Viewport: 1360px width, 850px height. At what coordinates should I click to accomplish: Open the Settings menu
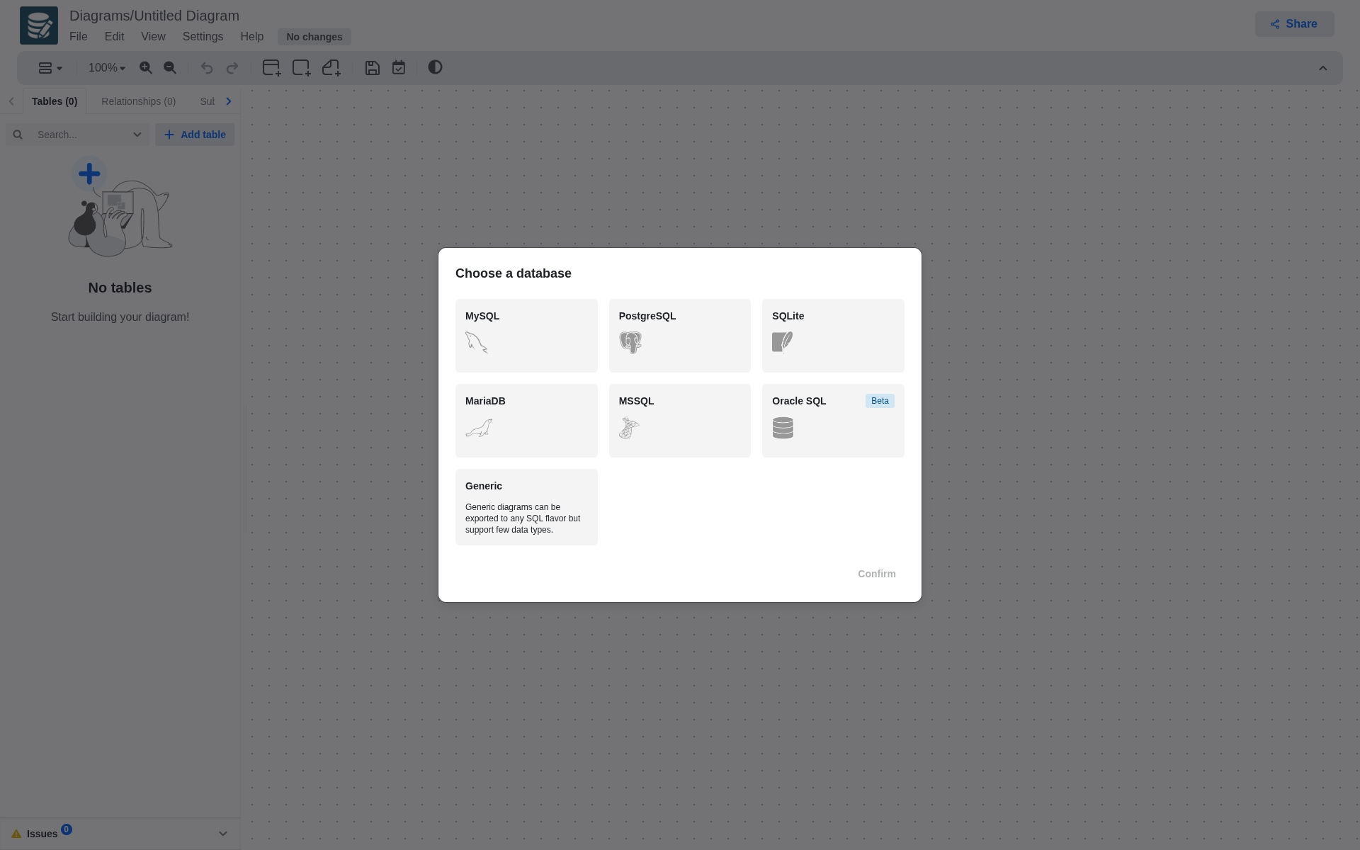(203, 36)
